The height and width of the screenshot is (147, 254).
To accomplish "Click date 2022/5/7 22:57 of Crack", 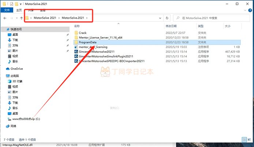I will (175, 33).
